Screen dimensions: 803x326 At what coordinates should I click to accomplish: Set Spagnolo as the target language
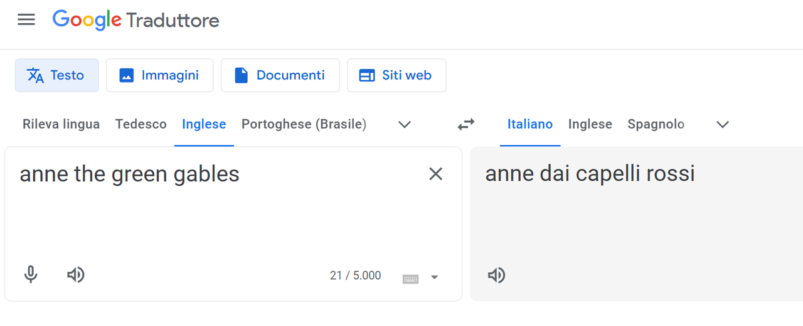pyautogui.click(x=656, y=125)
